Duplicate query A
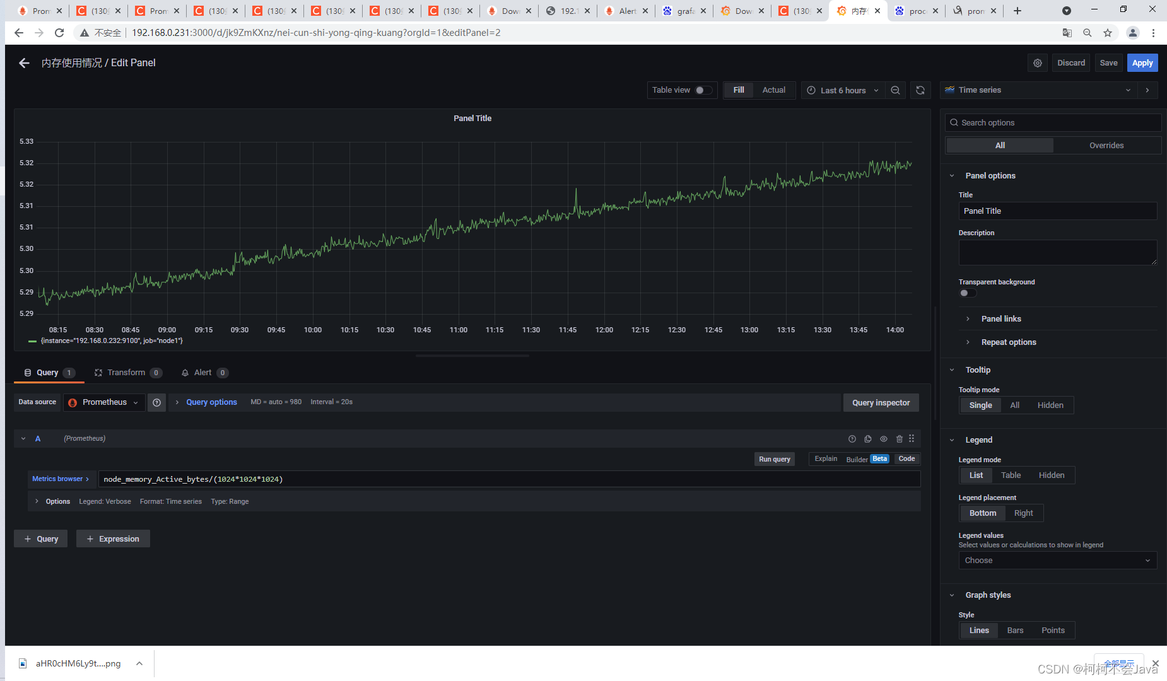Image resolution: width=1167 pixels, height=681 pixels. click(868, 439)
